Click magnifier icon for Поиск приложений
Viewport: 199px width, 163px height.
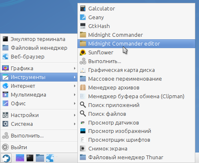[83, 105]
